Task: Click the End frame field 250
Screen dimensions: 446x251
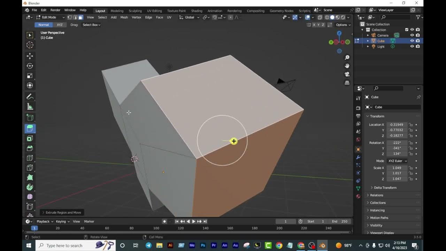Action: tap(340, 221)
